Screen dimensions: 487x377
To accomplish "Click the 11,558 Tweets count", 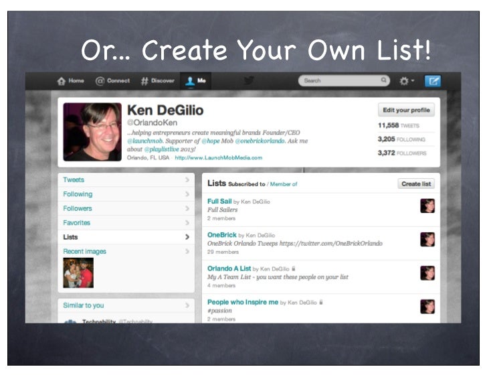I will [399, 126].
